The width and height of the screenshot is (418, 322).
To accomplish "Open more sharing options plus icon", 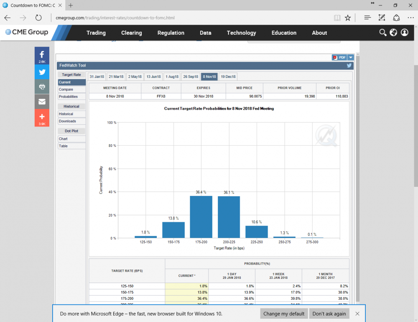I will point(42,117).
